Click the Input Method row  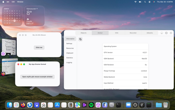click(x=125, y=83)
